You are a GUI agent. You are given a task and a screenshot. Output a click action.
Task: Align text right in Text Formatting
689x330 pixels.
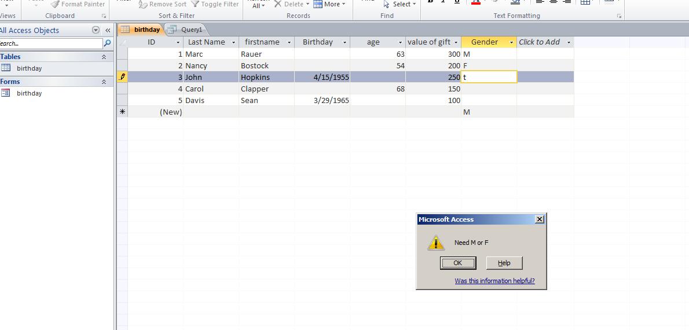(567, 2)
